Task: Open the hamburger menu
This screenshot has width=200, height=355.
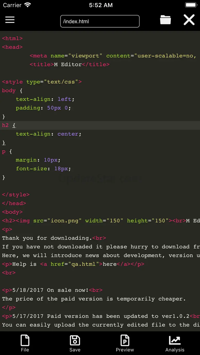Action: click(10, 20)
